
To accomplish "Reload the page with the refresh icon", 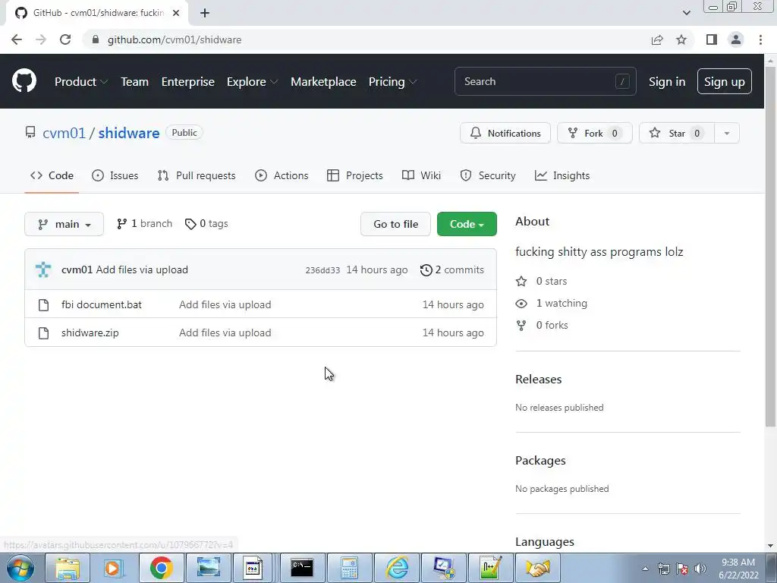I will (x=65, y=39).
